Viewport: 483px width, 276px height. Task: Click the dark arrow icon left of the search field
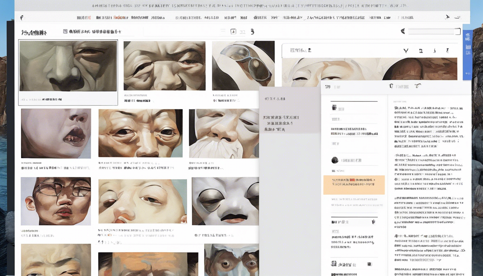point(403,31)
